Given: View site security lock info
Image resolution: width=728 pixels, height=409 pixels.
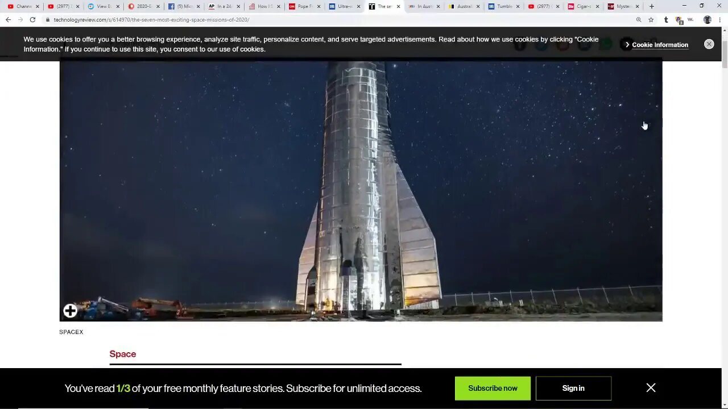Looking at the screenshot, I should click(x=48, y=19).
